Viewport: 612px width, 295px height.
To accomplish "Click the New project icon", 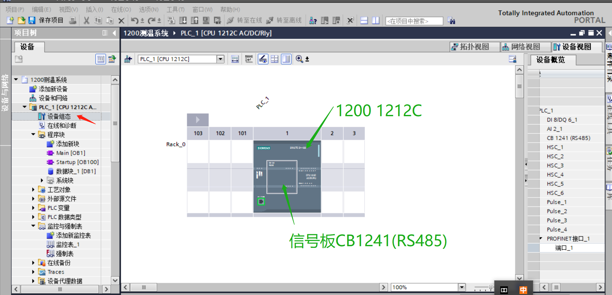I will (x=10, y=21).
